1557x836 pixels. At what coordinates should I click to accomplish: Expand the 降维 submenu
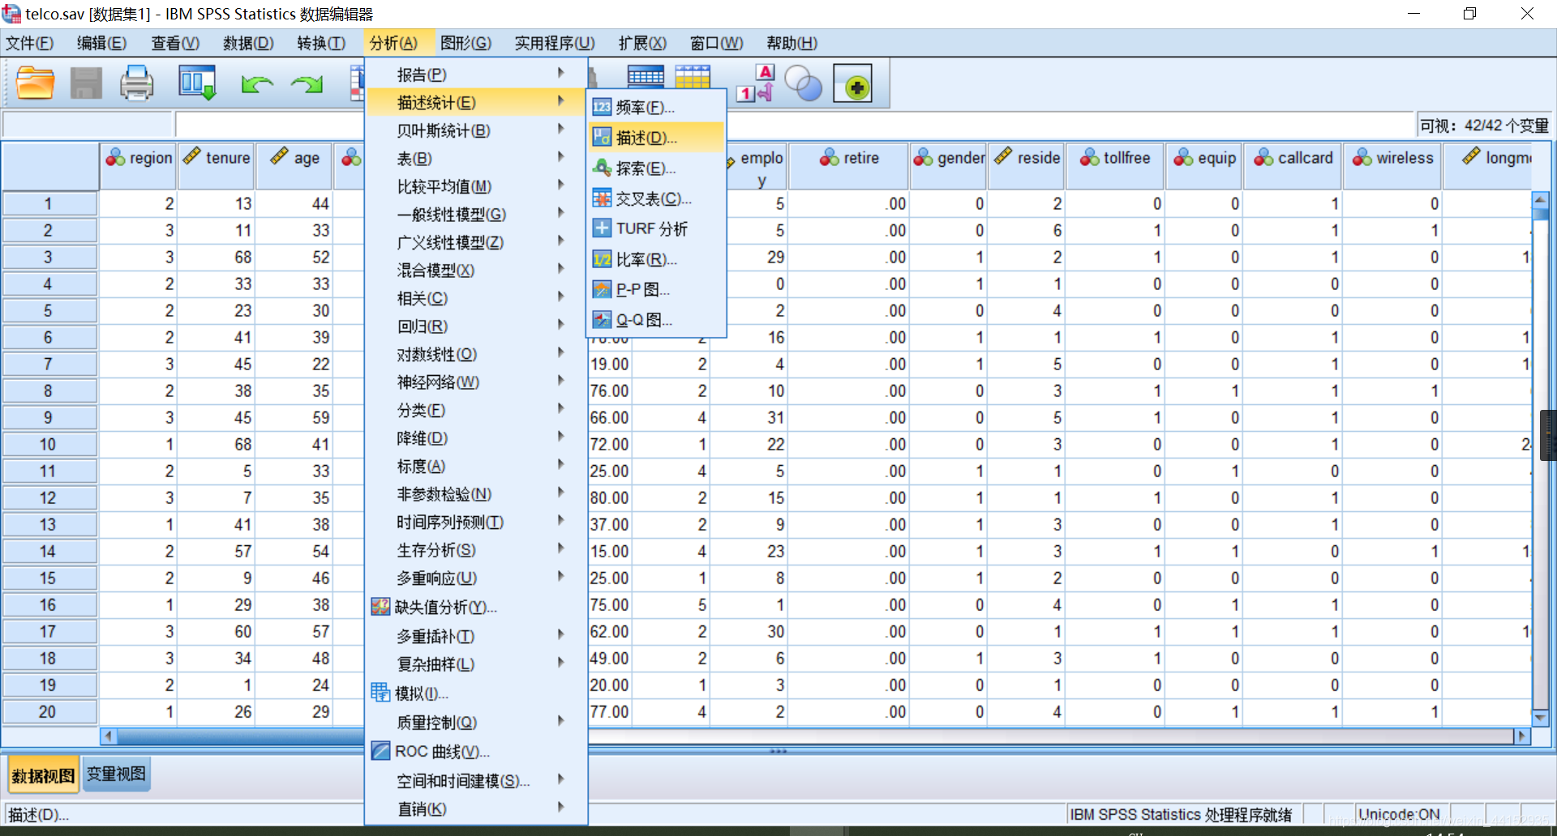point(476,438)
